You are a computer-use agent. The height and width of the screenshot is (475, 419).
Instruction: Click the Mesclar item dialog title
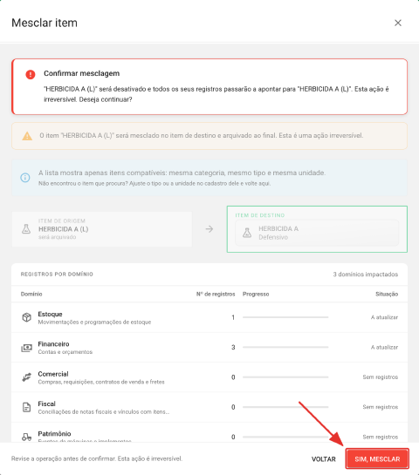tap(45, 23)
